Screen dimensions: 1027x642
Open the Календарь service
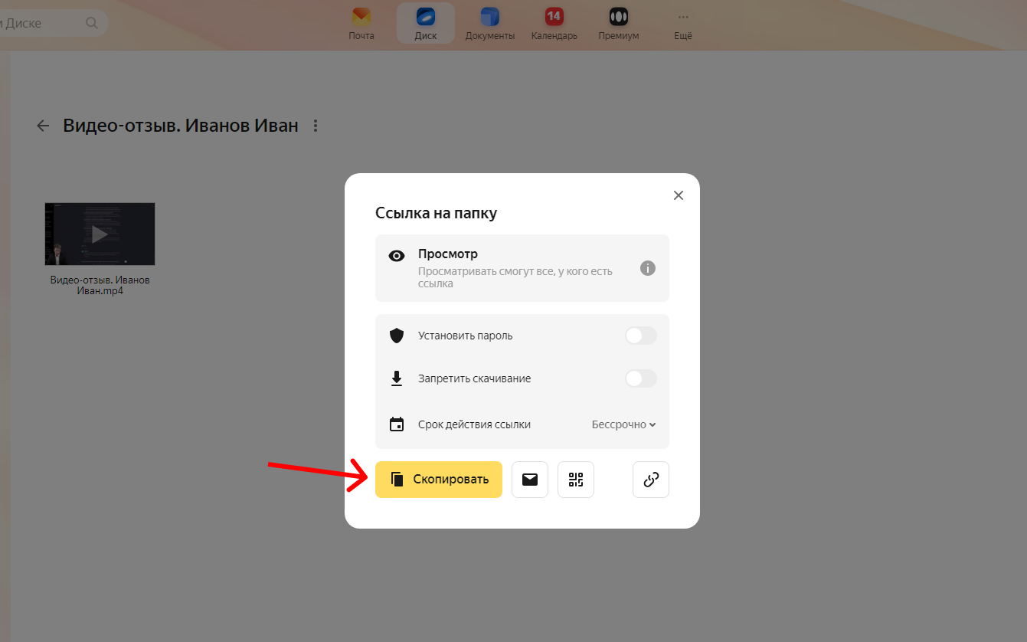pos(554,24)
